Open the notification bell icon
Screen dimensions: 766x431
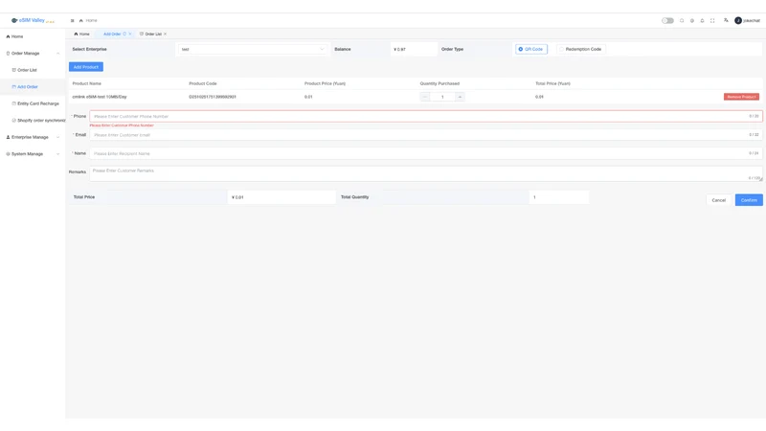tap(702, 20)
